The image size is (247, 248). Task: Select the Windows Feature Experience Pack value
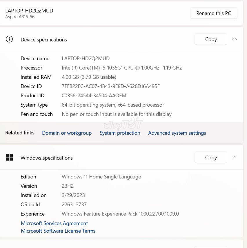pyautogui.click(x=120, y=214)
